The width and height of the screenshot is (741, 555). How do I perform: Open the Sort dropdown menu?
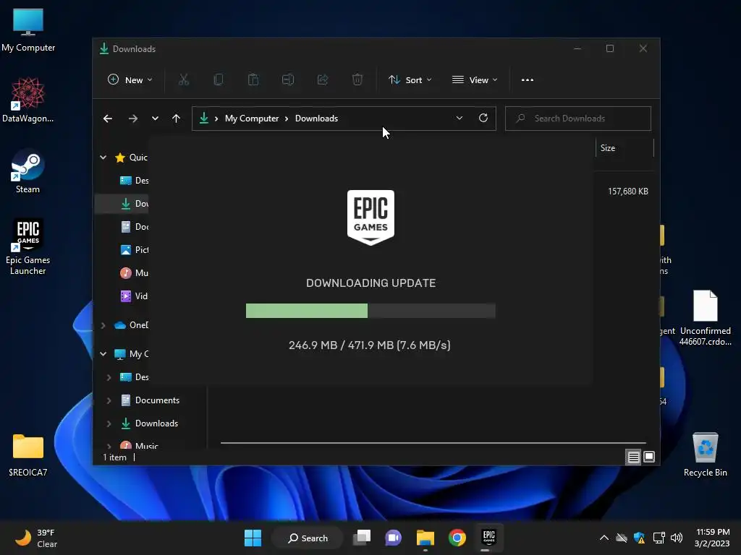410,79
